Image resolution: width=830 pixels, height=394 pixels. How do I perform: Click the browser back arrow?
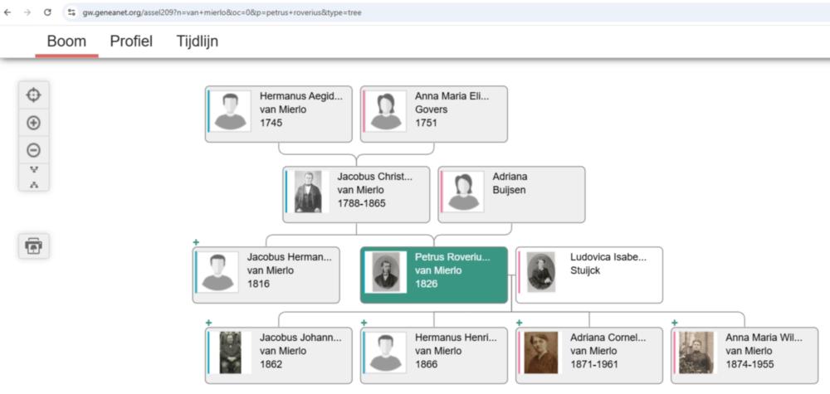click(8, 12)
